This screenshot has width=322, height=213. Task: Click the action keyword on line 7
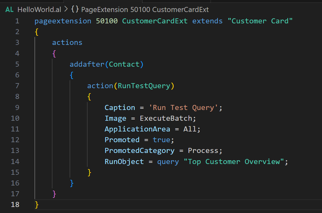click(x=100, y=86)
